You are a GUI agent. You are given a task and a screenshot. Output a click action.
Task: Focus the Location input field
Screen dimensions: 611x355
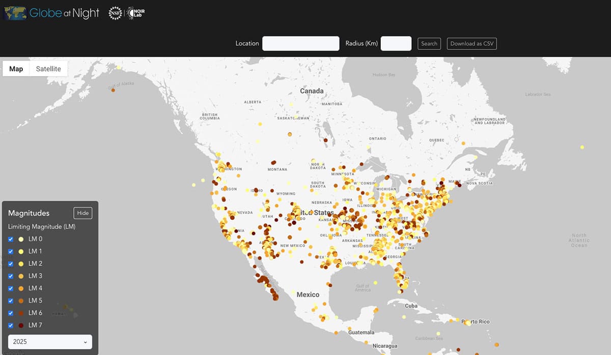pyautogui.click(x=300, y=44)
